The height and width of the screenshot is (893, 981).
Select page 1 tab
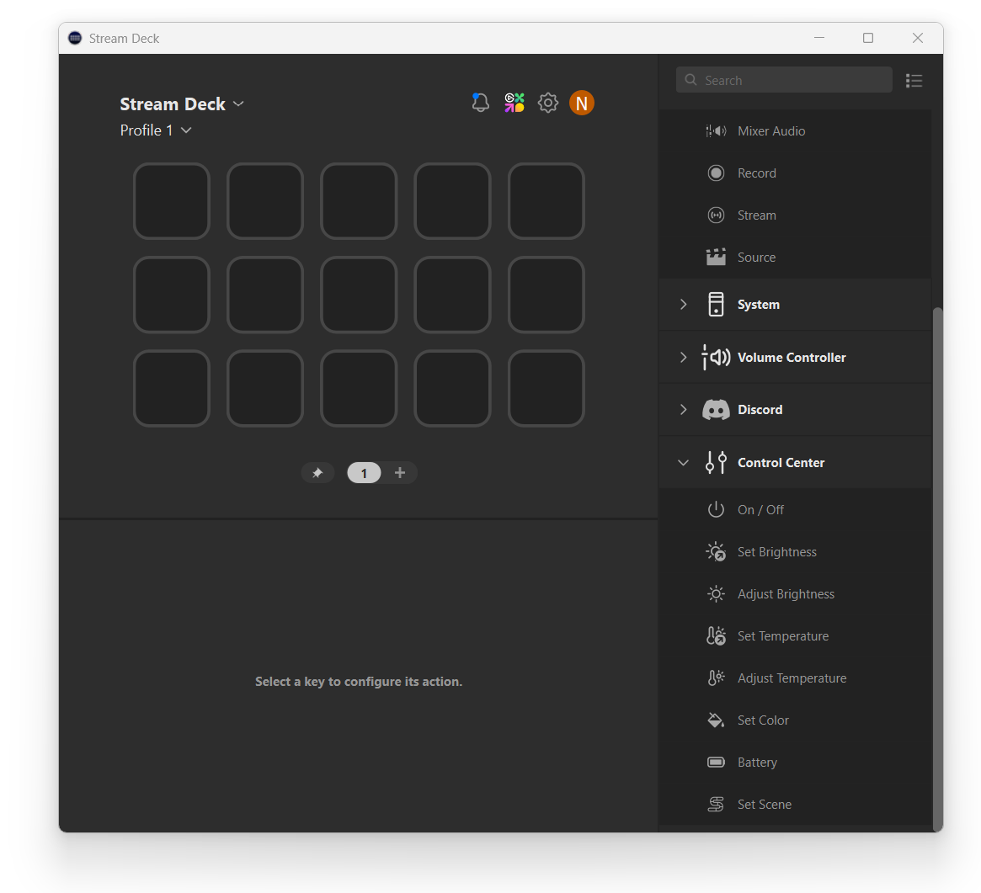click(364, 473)
